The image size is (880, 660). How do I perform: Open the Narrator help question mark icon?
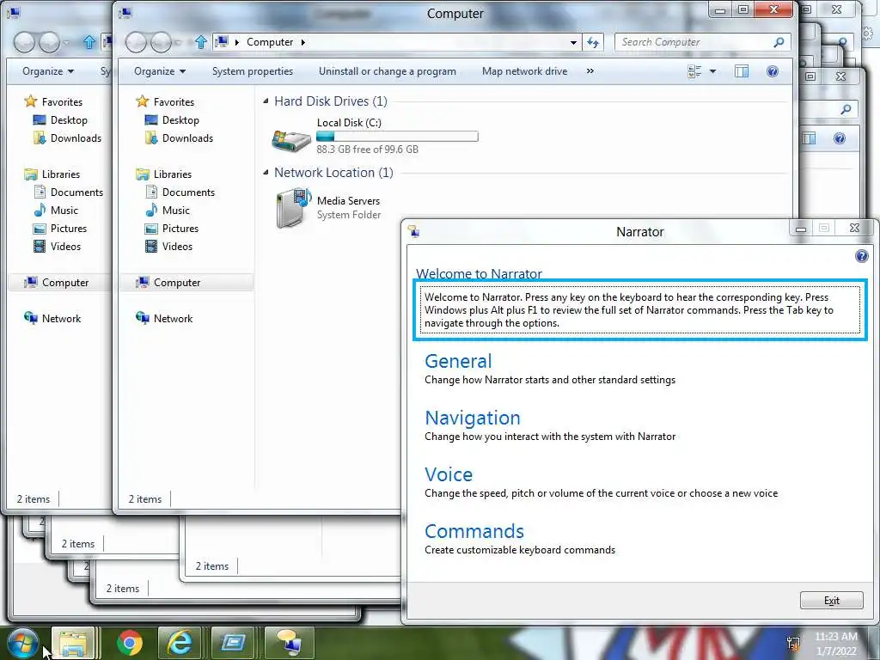tap(861, 256)
